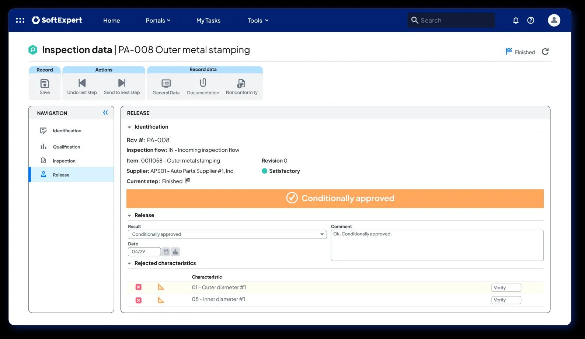Click the Rcv # PA-008 text
The image size is (585, 339).
tap(148, 140)
